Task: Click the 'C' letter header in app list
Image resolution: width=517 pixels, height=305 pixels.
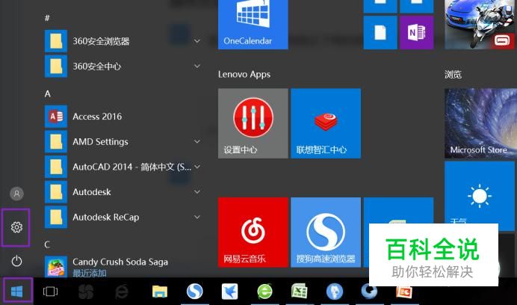Action: (47, 244)
